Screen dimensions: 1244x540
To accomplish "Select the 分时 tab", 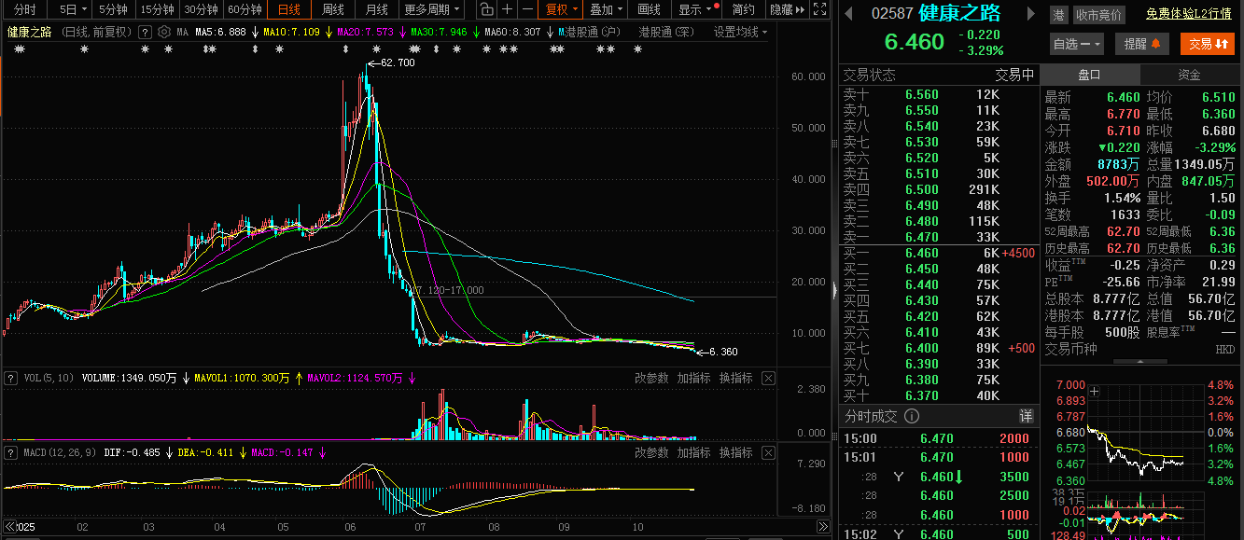I will click(x=25, y=9).
